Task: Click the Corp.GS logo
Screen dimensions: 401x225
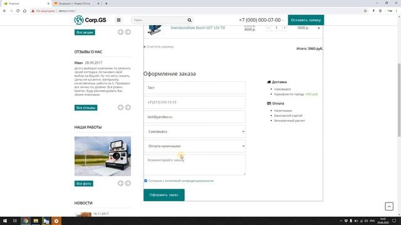Action: point(90,20)
